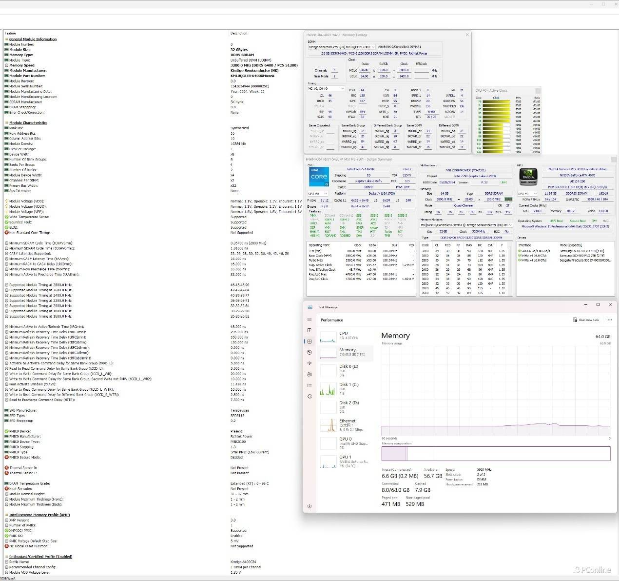Open Services page icon in Task Manager
619x581 pixels.
[309, 396]
